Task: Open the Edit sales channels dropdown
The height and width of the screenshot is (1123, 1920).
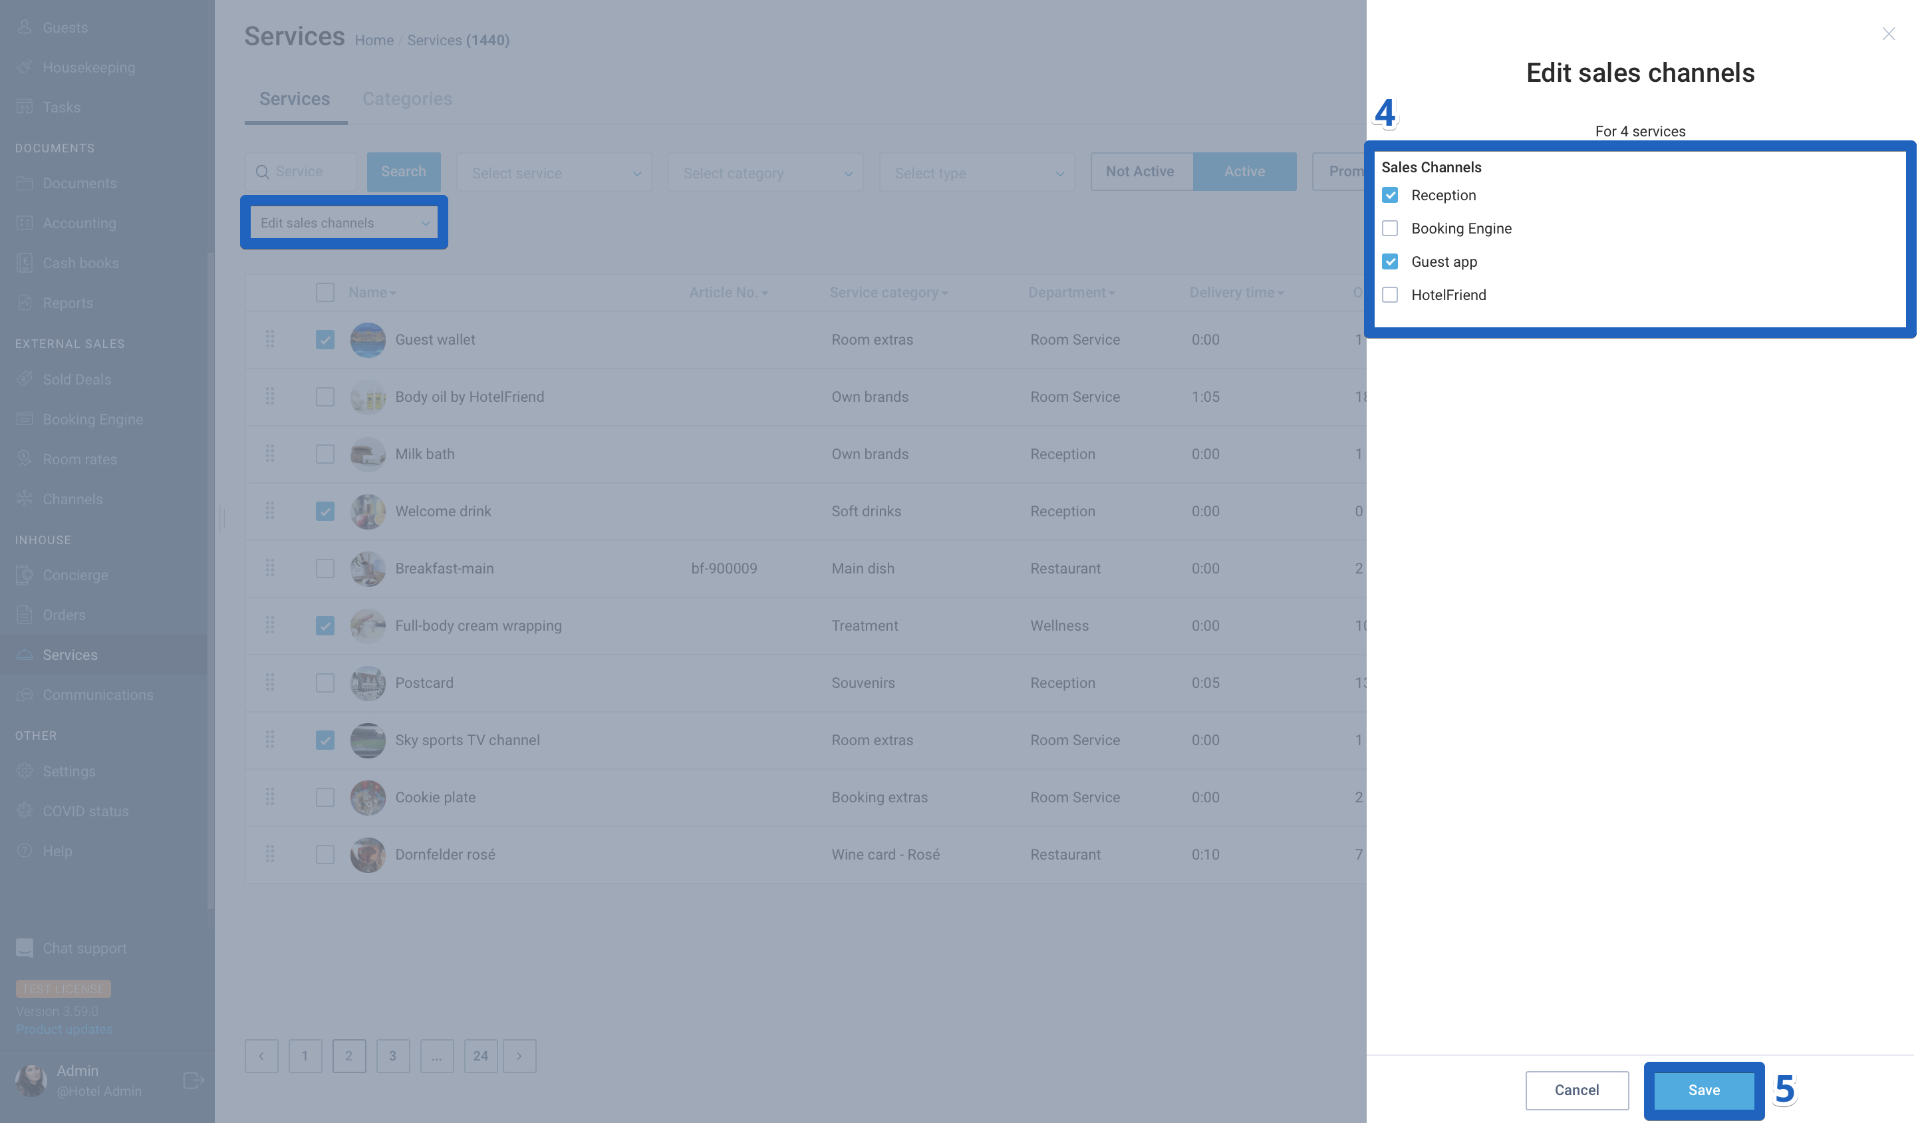Action: (344, 223)
